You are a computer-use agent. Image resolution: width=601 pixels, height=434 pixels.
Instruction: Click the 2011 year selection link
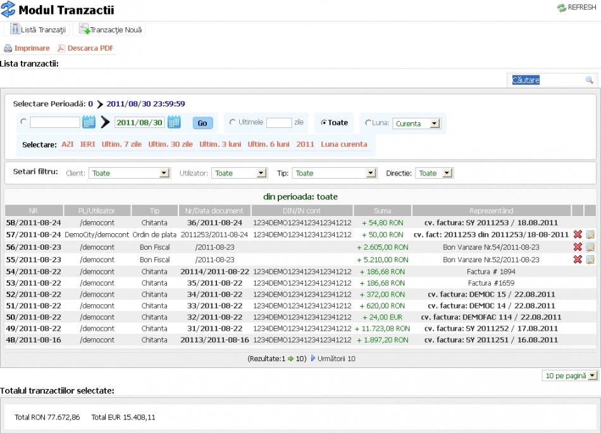(x=305, y=144)
